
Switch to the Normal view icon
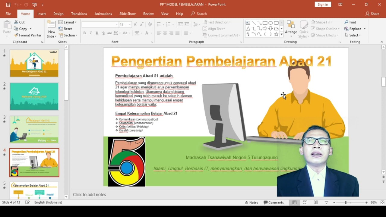click(295, 203)
